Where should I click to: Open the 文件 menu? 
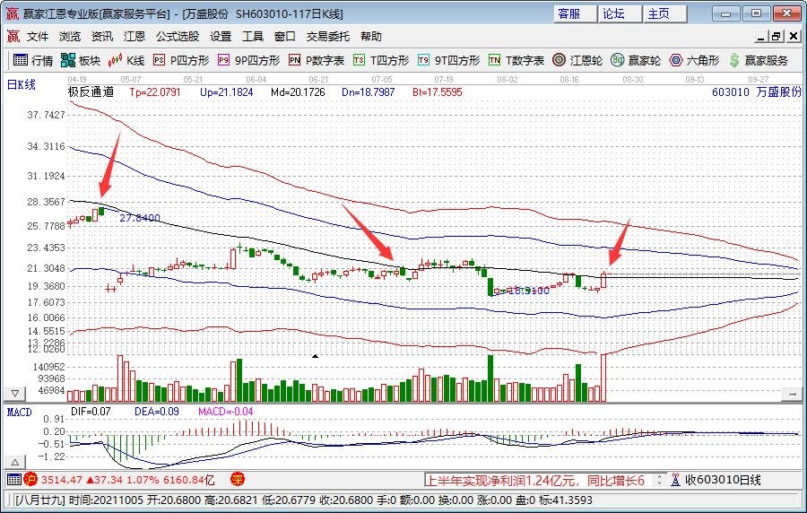point(38,37)
